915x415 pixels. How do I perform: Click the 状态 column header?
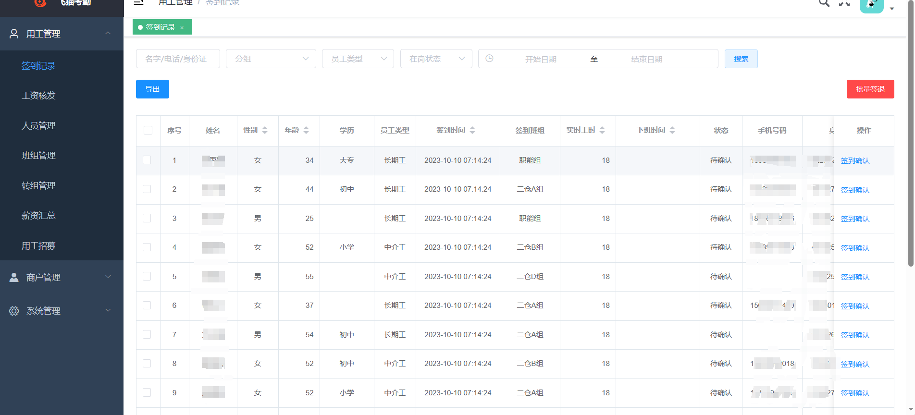pos(721,131)
